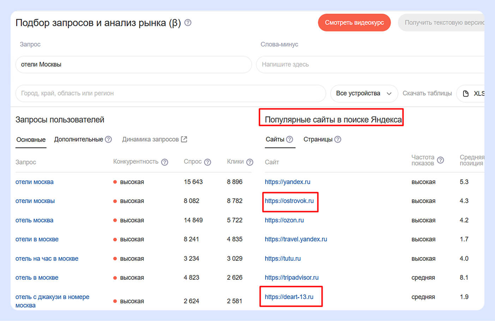Click help icon next to page title
This screenshot has height=321, width=495.
(x=188, y=23)
